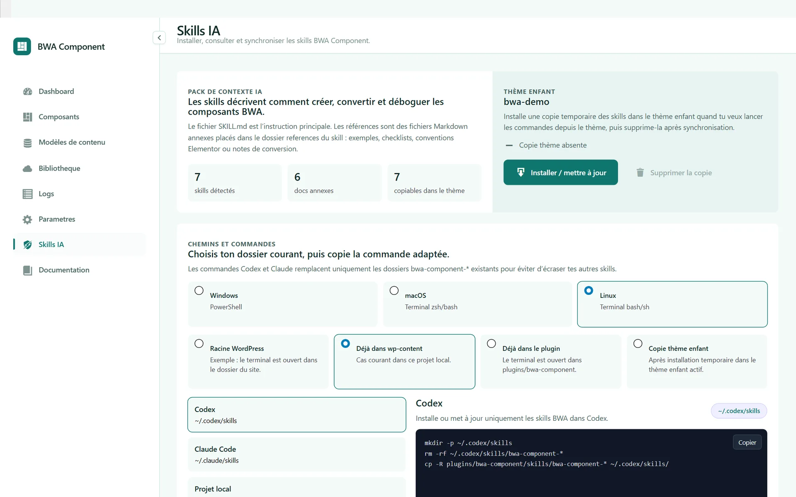Viewport: 796px width, 497px height.
Task: Click the Dashboard gauge icon
Action: tap(27, 92)
